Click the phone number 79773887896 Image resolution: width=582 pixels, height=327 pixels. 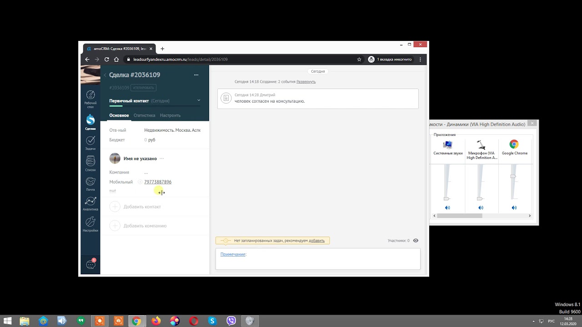point(158,182)
